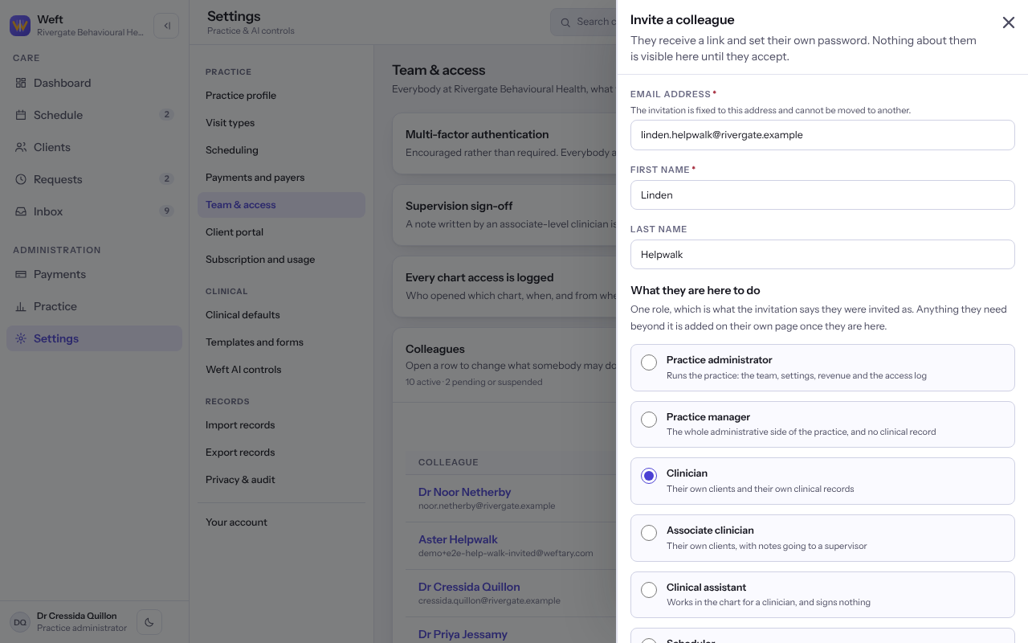Select the Clinician role radio button

[x=649, y=476]
